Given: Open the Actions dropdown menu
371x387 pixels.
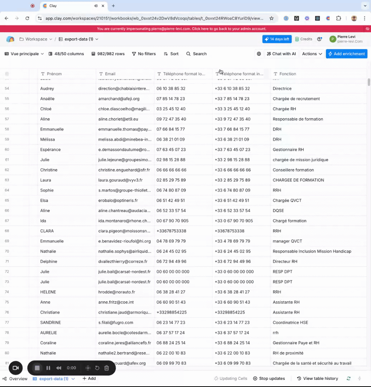Looking at the screenshot, I should coord(312,54).
